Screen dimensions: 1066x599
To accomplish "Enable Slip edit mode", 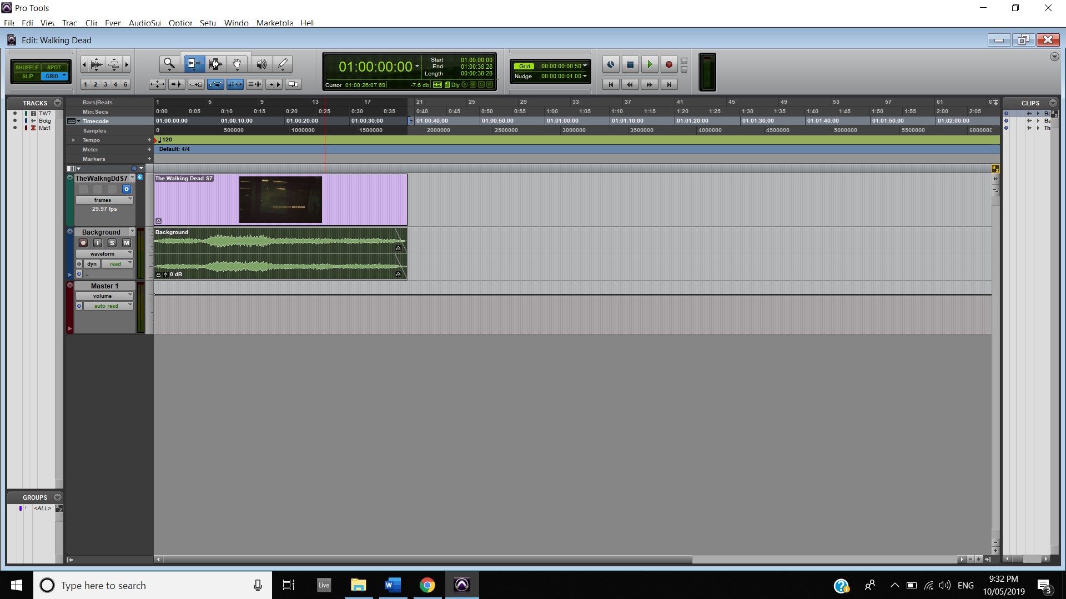I will coord(27,77).
